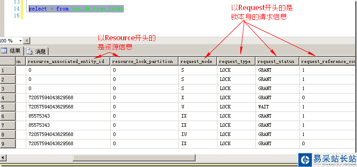The height and width of the screenshot is (167, 357).
Task: Click entity id 85575343 in row 7
Action: tap(68, 125)
